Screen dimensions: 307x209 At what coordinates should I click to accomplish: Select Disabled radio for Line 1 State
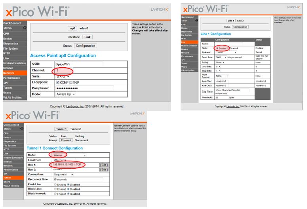coord(229,48)
